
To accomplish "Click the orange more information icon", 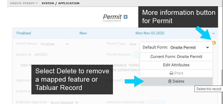I will [x=214, y=43].
